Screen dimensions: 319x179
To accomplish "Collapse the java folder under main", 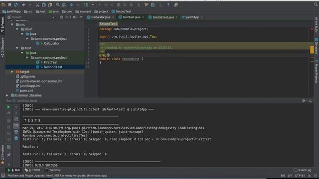I will click(x=22, y=34).
